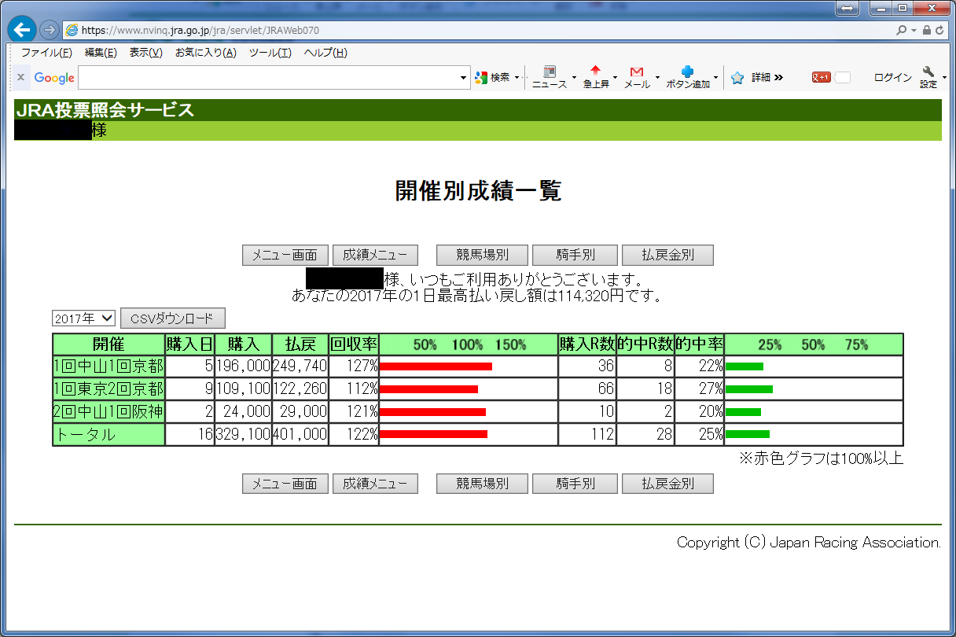Open the 設定 wrench dropdown arrow
The width and height of the screenshot is (956, 637).
coord(944,78)
